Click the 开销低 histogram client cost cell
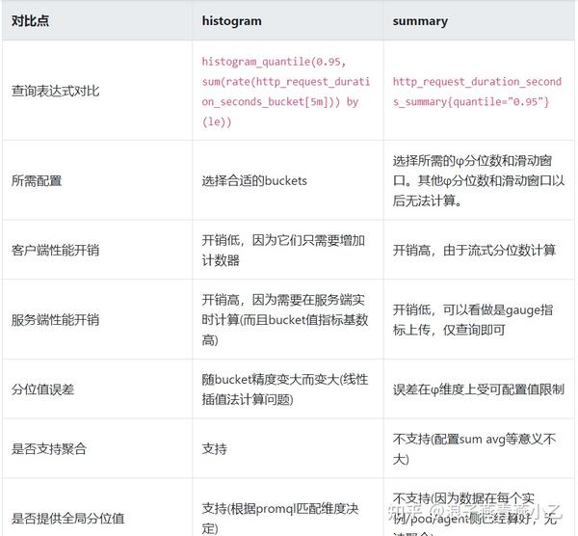578x536 pixels. click(282, 251)
